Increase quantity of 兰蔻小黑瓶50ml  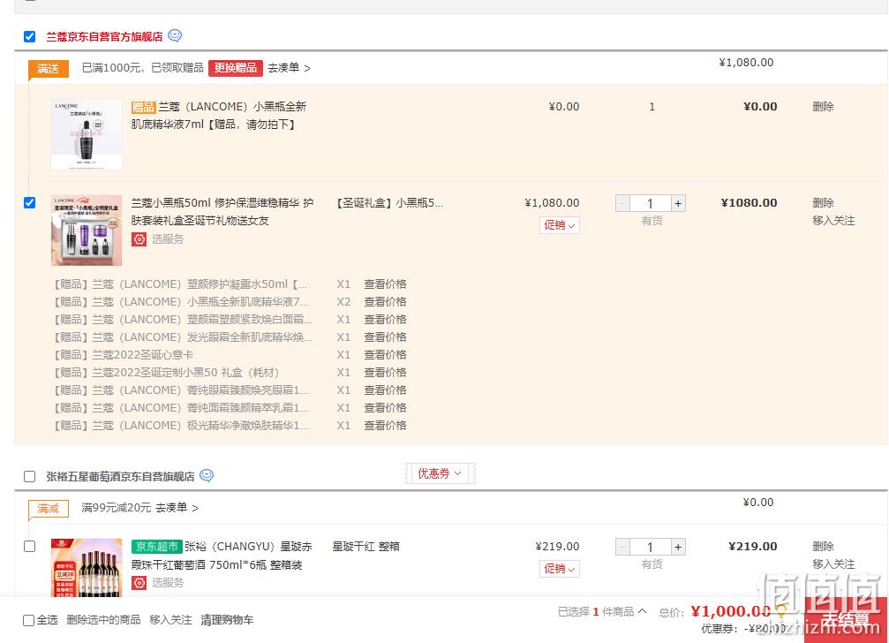[678, 203]
